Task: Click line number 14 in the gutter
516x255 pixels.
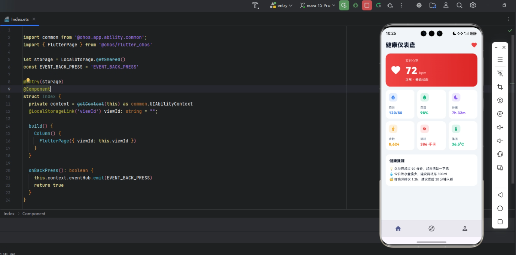Action: coord(8,126)
